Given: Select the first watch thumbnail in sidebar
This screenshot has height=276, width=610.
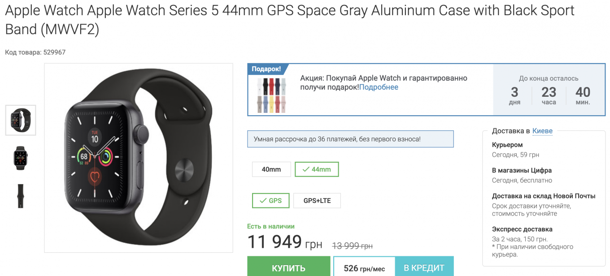Looking at the screenshot, I should coord(20,120).
